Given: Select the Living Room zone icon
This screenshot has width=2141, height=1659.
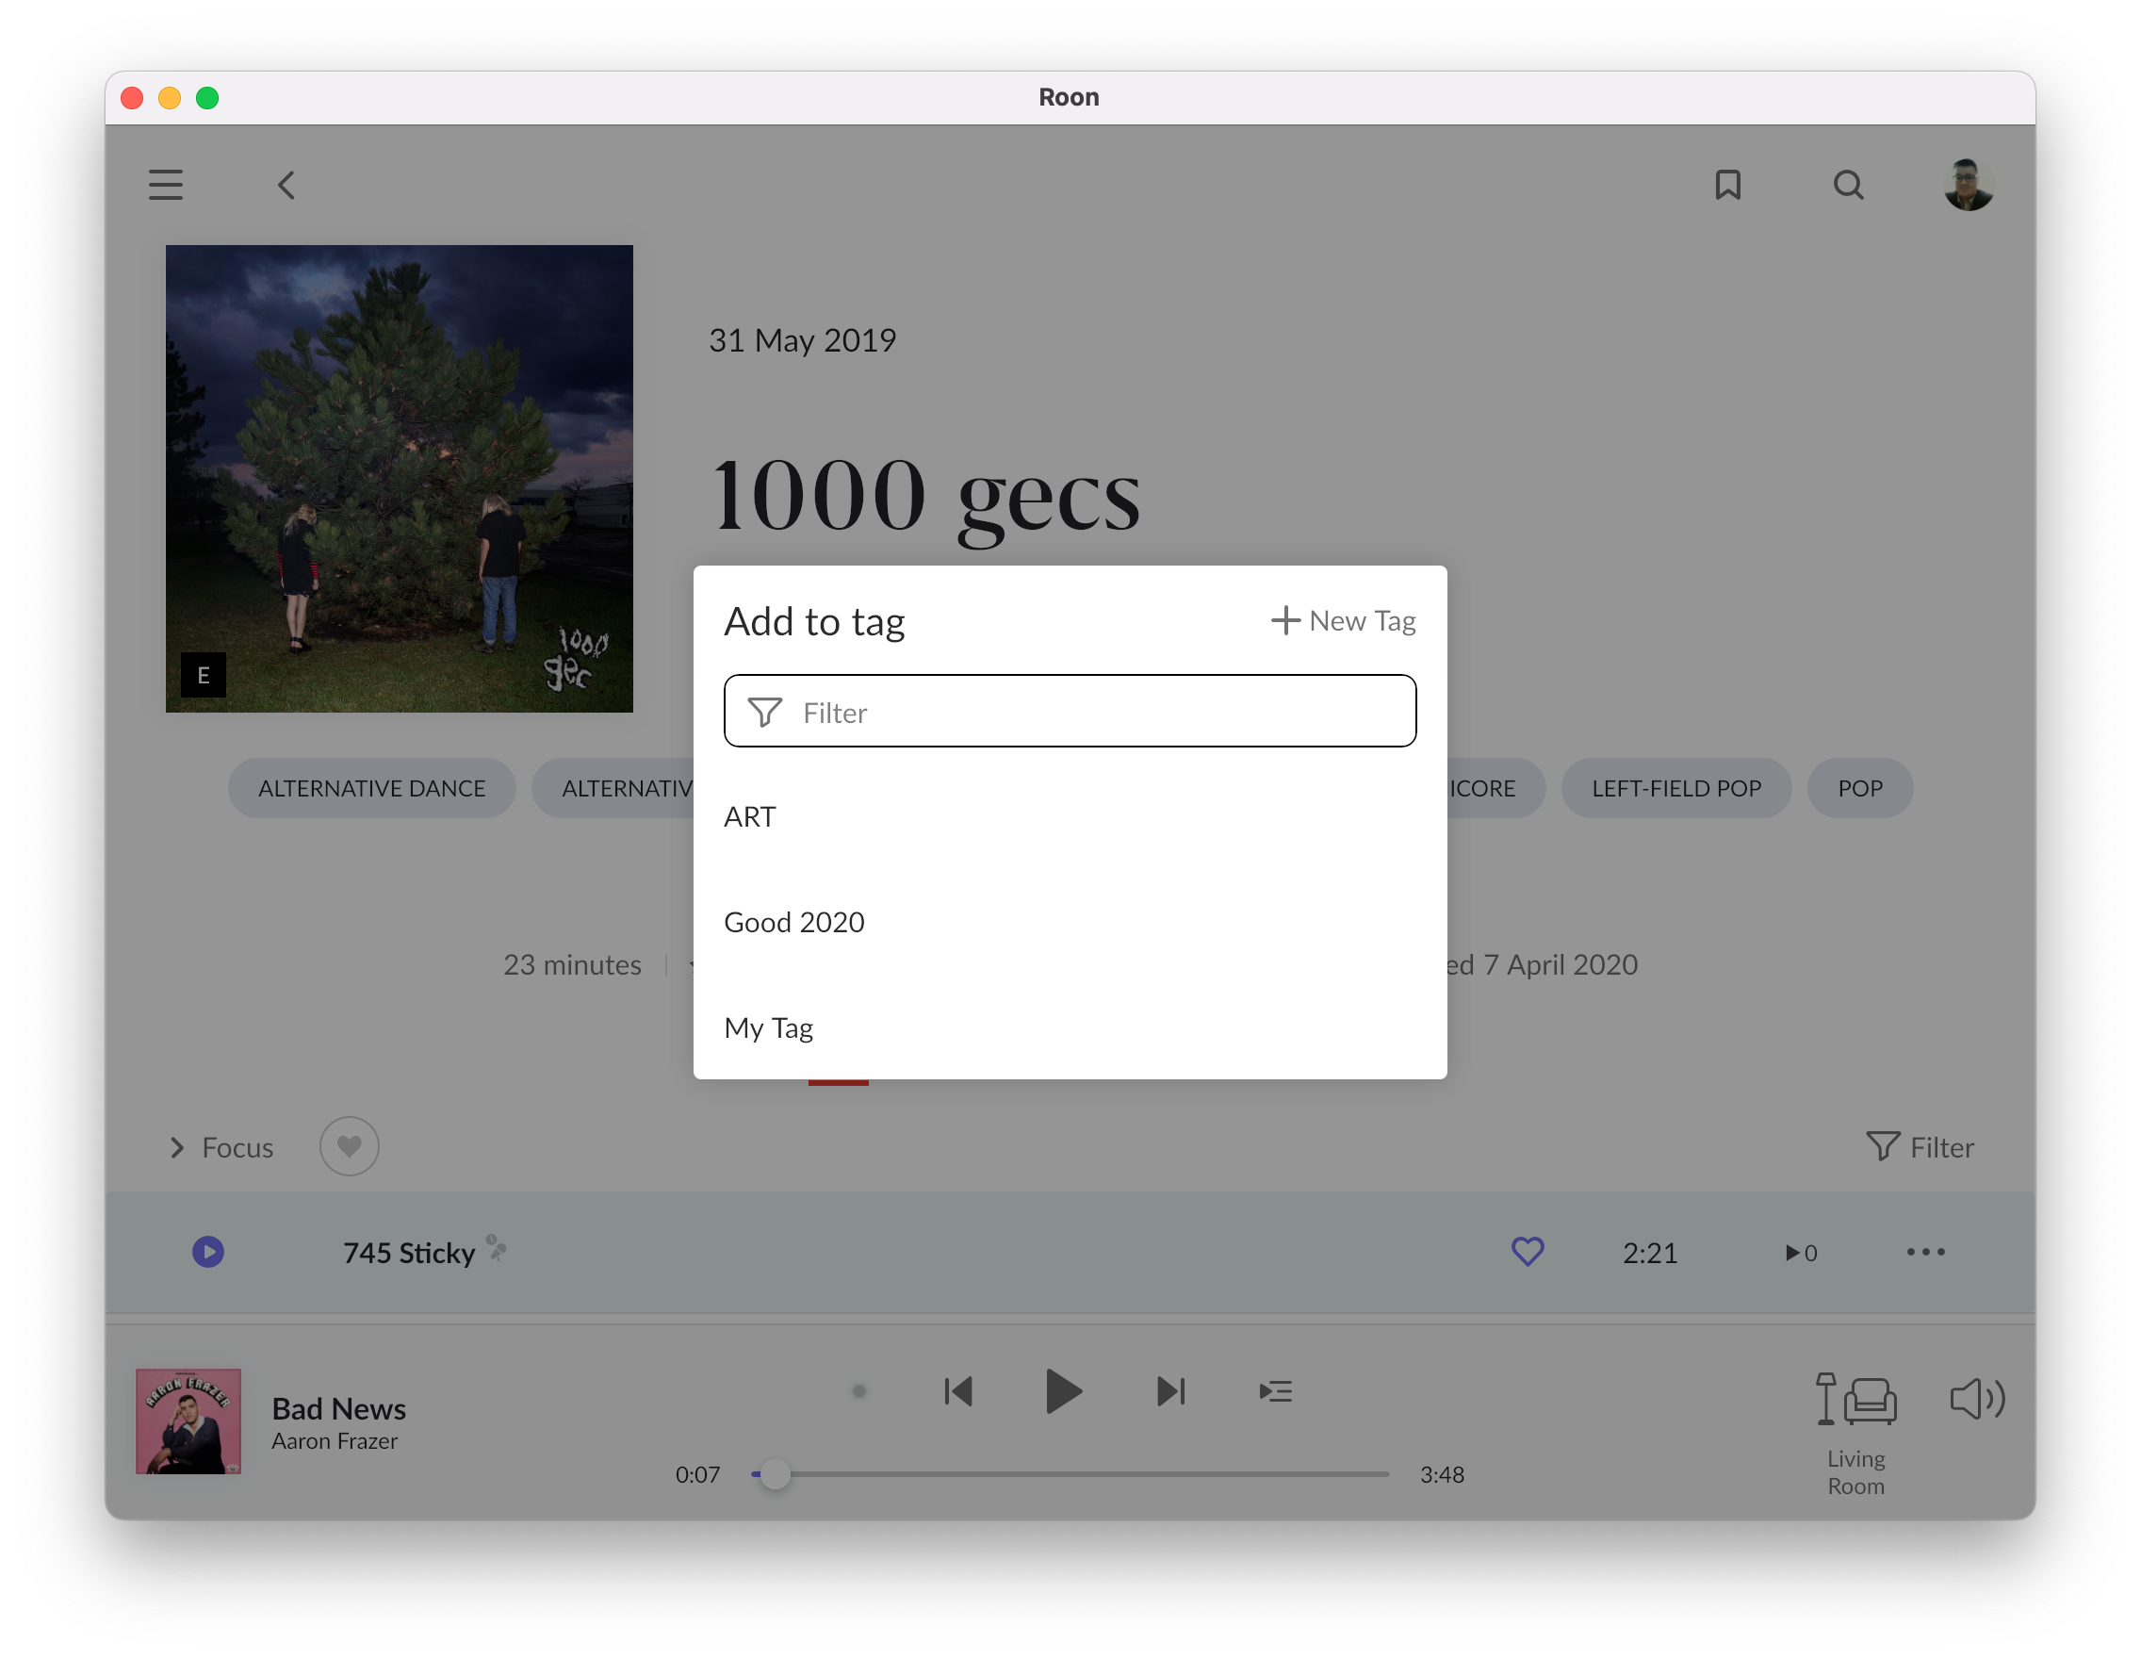Looking at the screenshot, I should (1855, 1398).
